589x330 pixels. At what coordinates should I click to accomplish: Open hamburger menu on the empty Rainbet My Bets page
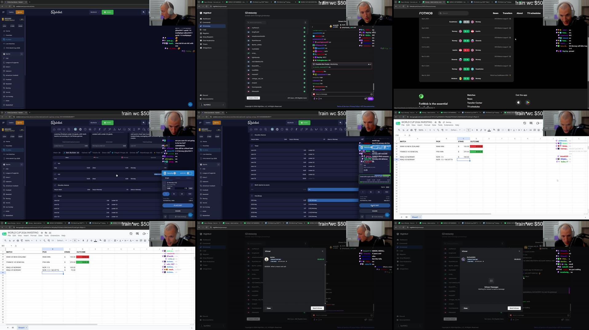coord(3,12)
